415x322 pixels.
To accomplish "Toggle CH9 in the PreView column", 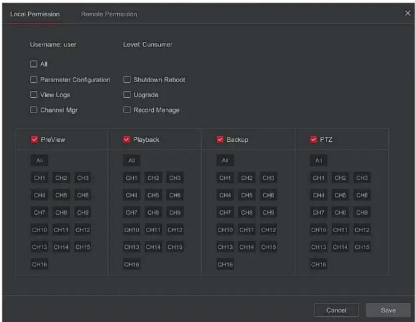I will (83, 213).
